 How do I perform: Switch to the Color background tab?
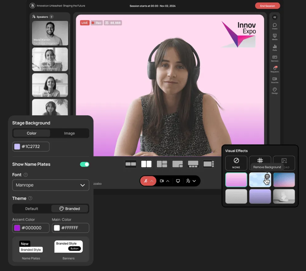(32, 133)
